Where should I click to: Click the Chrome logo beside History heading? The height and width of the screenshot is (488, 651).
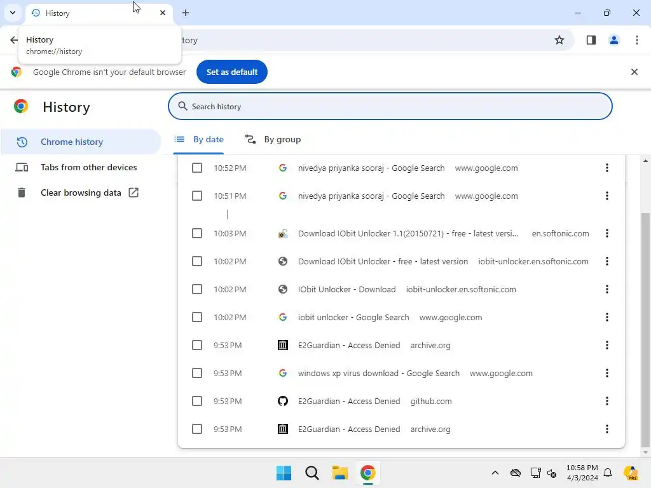(x=21, y=107)
